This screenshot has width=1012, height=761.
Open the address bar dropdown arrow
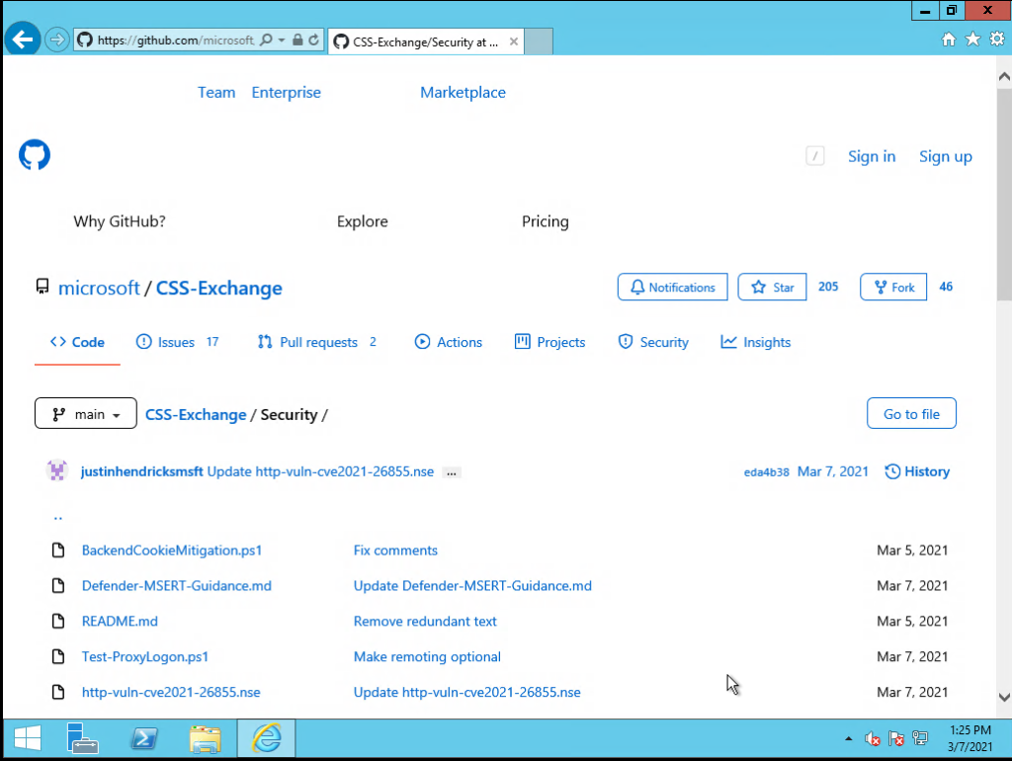(282, 40)
